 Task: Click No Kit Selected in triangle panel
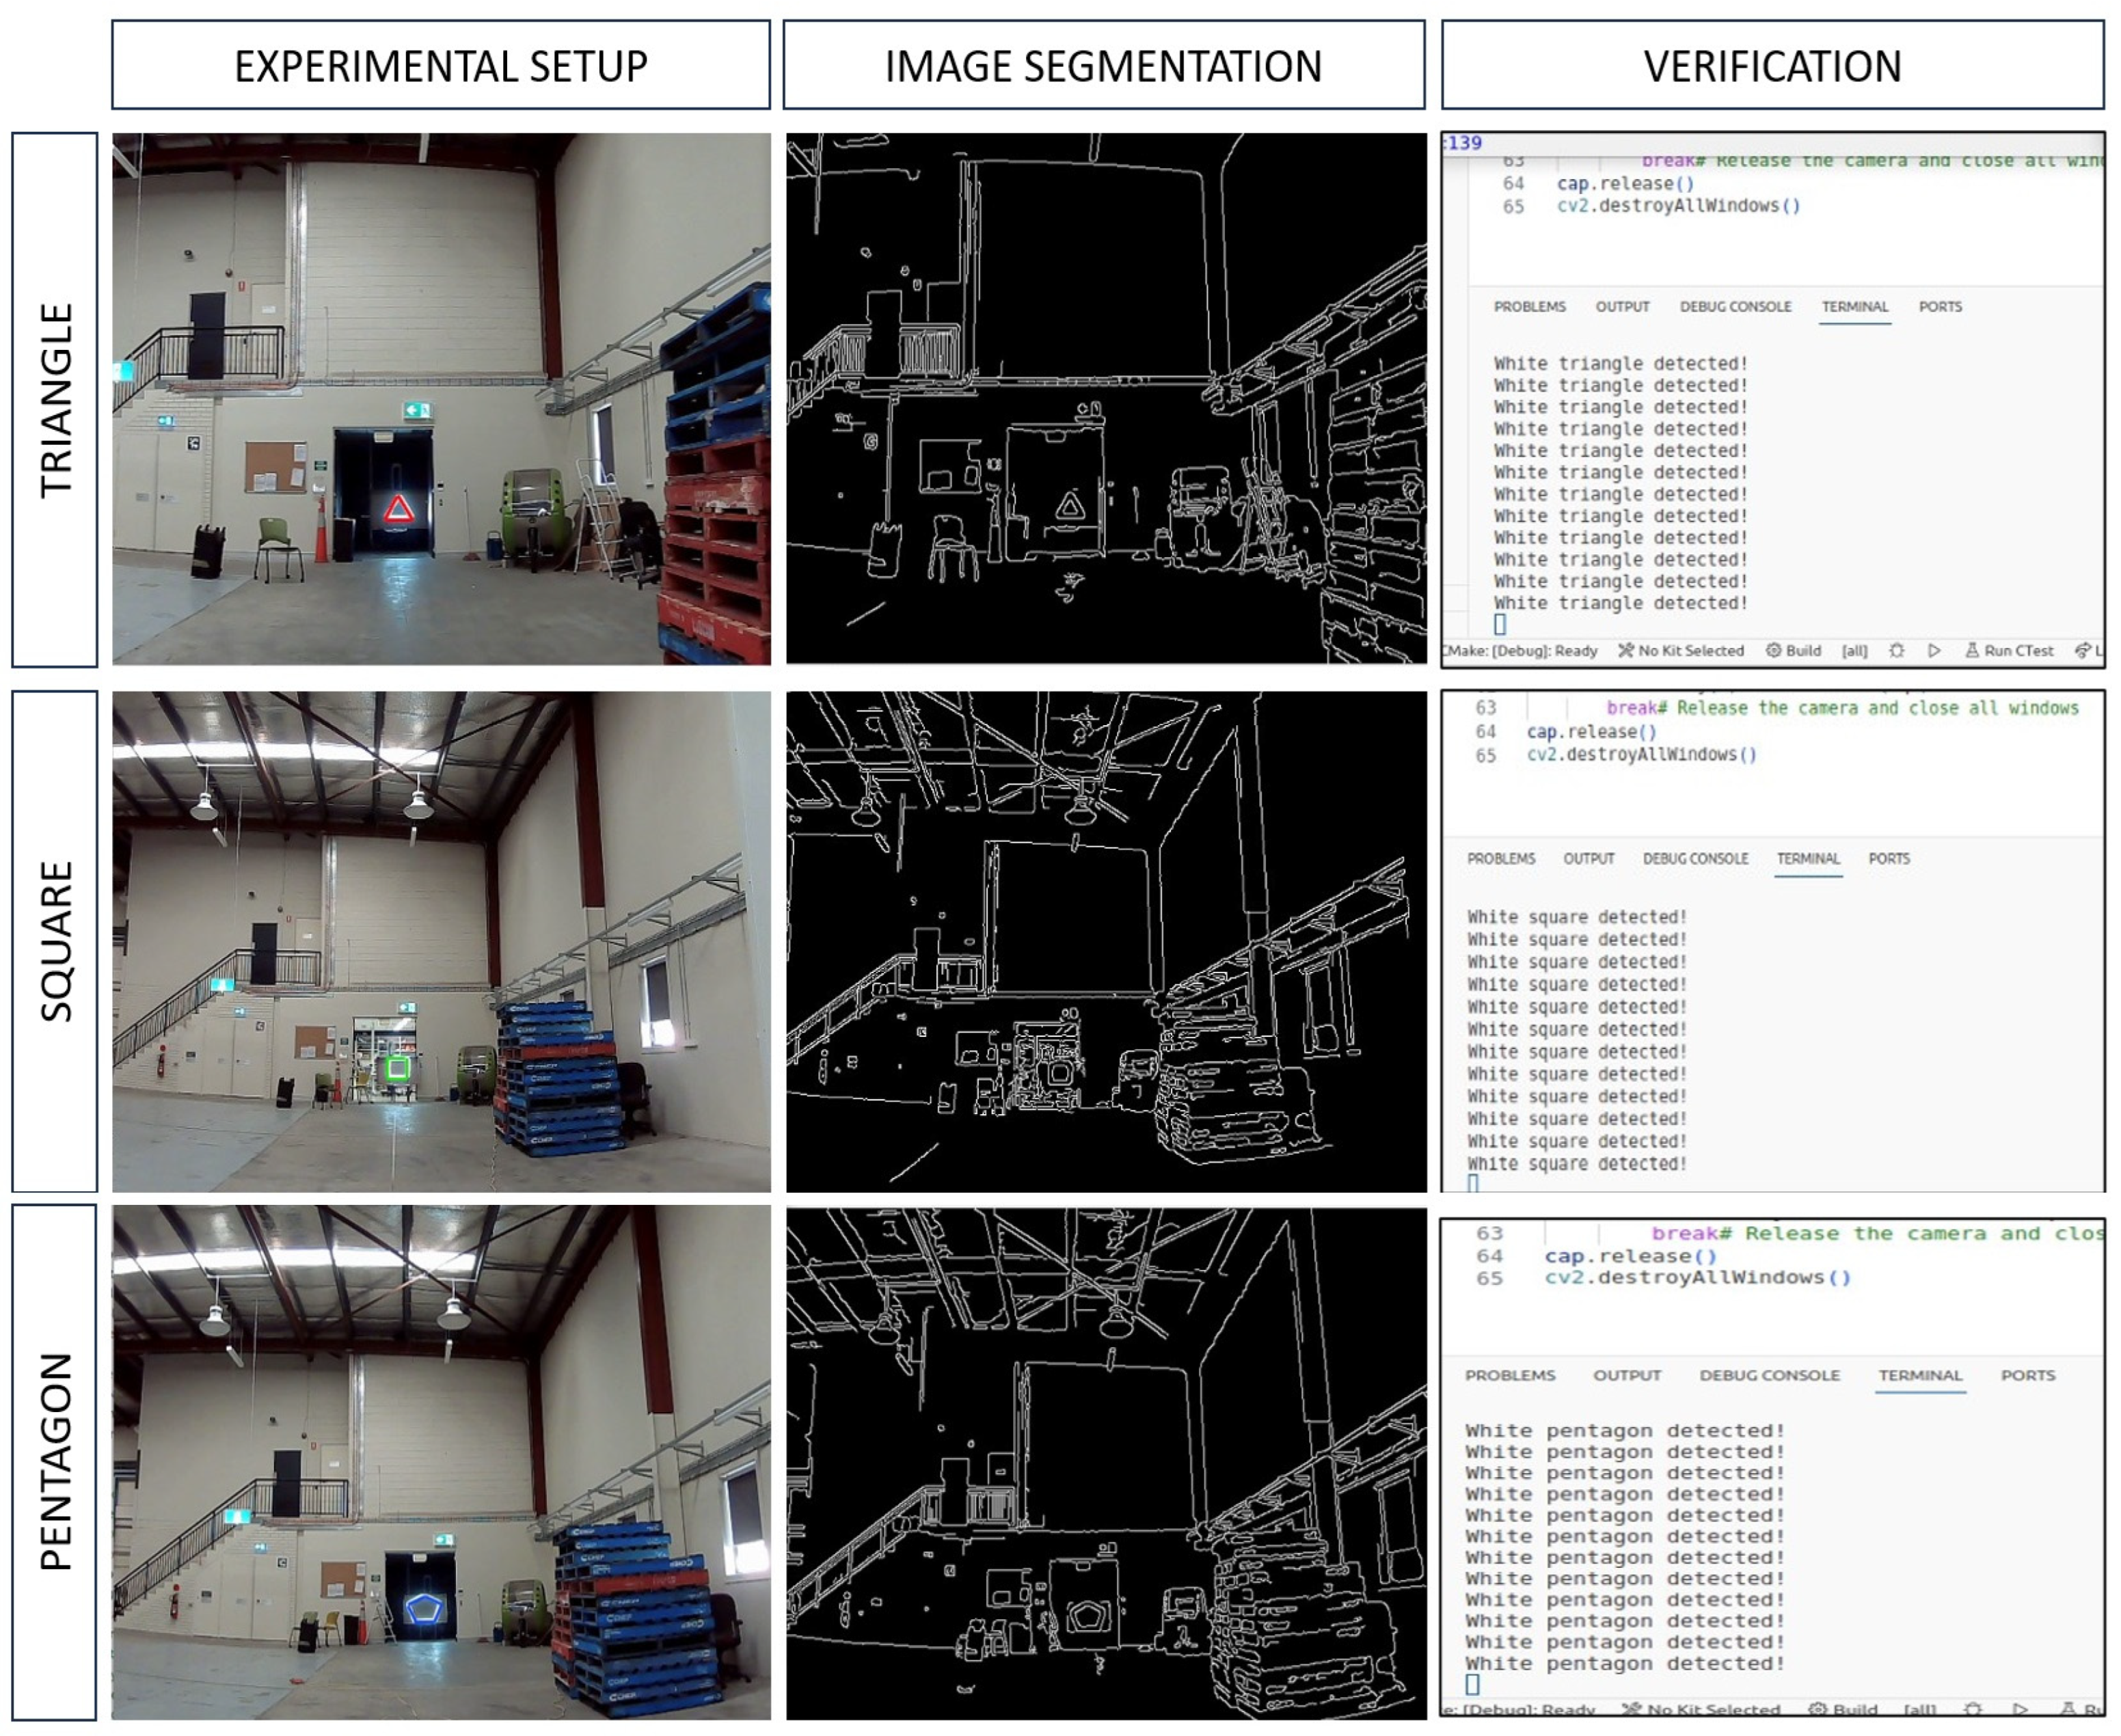coord(1681,651)
